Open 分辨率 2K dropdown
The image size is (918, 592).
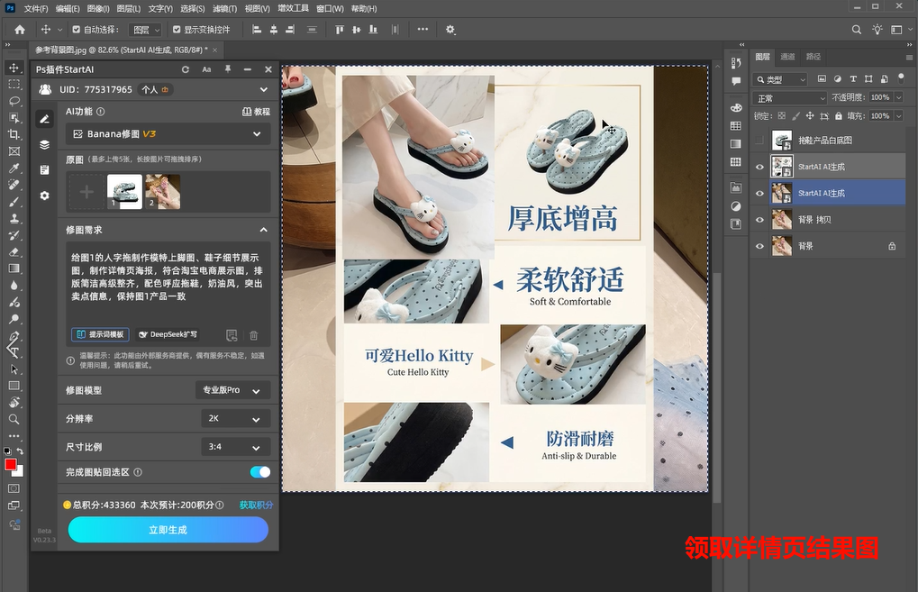pos(235,419)
